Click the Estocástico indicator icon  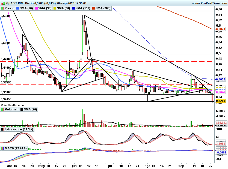pyautogui.click(x=3, y=129)
